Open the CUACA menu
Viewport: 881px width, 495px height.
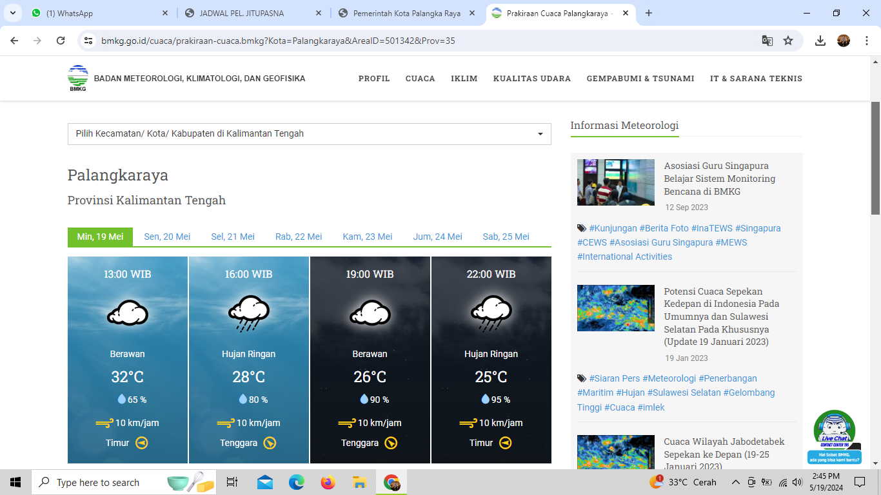tap(421, 79)
